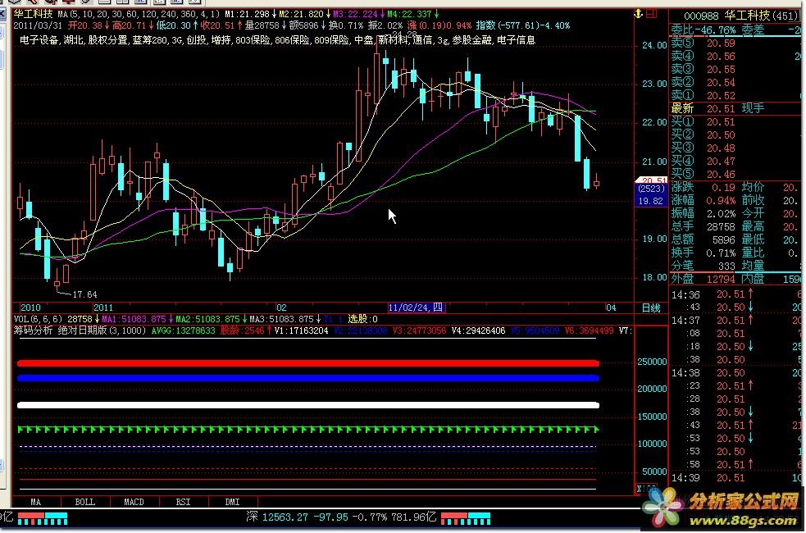The height and width of the screenshot is (533, 806).
Task: Click the 分笔 333 field
Action: coord(704,266)
